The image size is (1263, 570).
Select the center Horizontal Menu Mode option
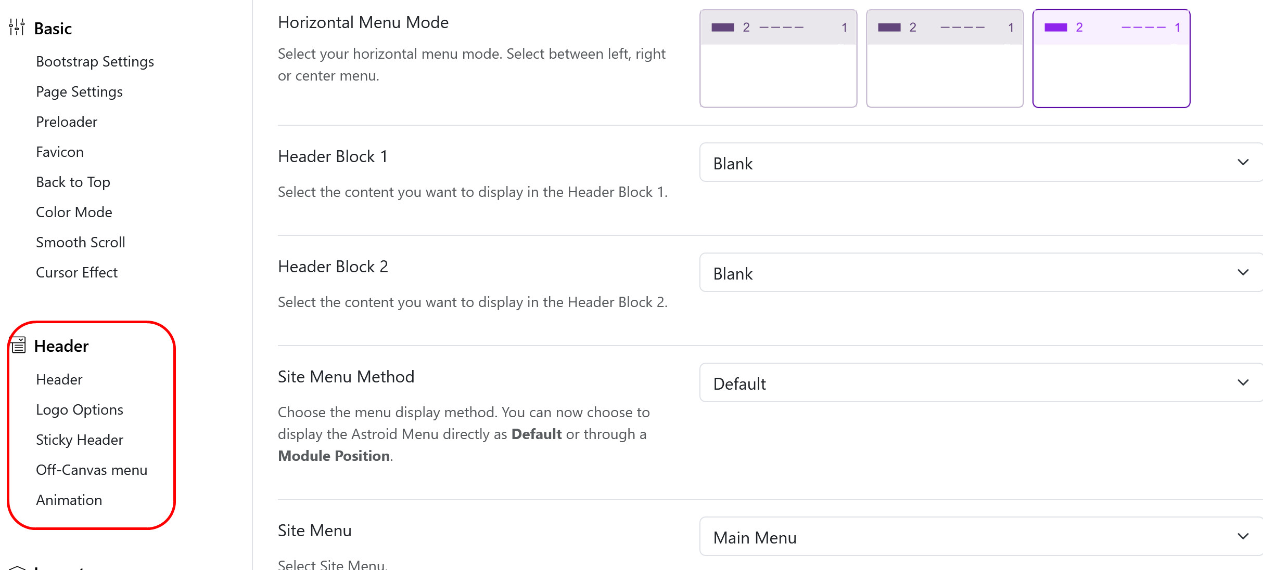(x=945, y=58)
